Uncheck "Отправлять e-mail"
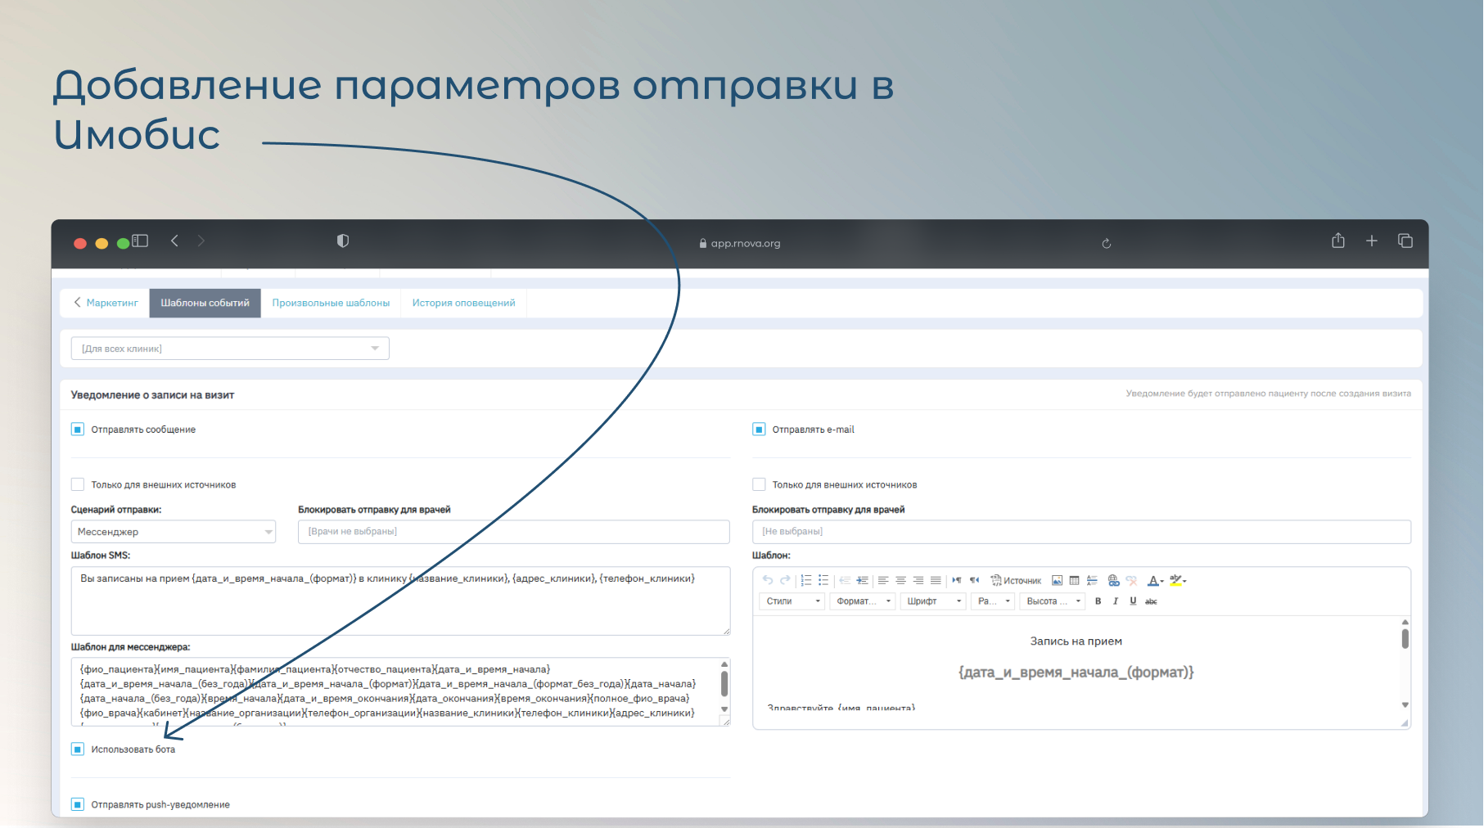Screen dimensions: 1484x828 tap(759, 430)
